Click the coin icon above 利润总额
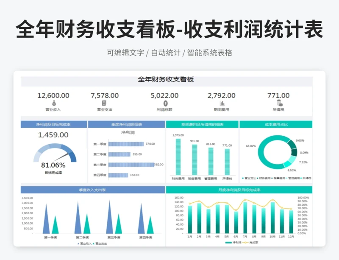Screen dimensions: 339x260 pyautogui.click(x=165, y=103)
